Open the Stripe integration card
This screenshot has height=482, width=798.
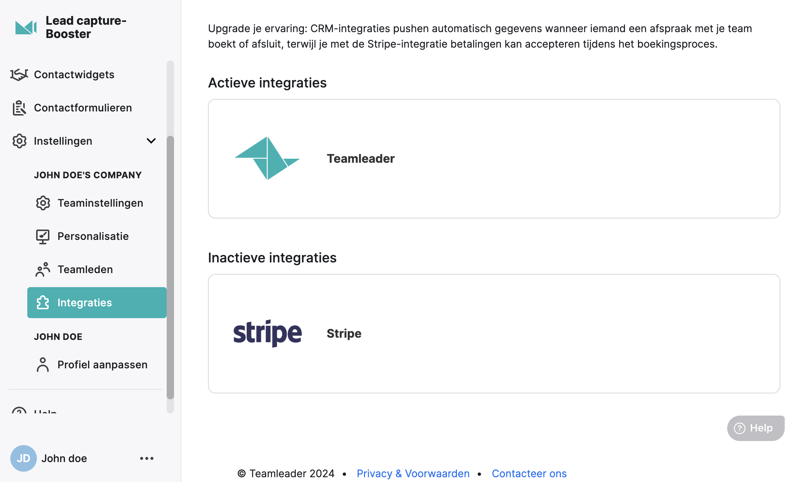coord(494,334)
